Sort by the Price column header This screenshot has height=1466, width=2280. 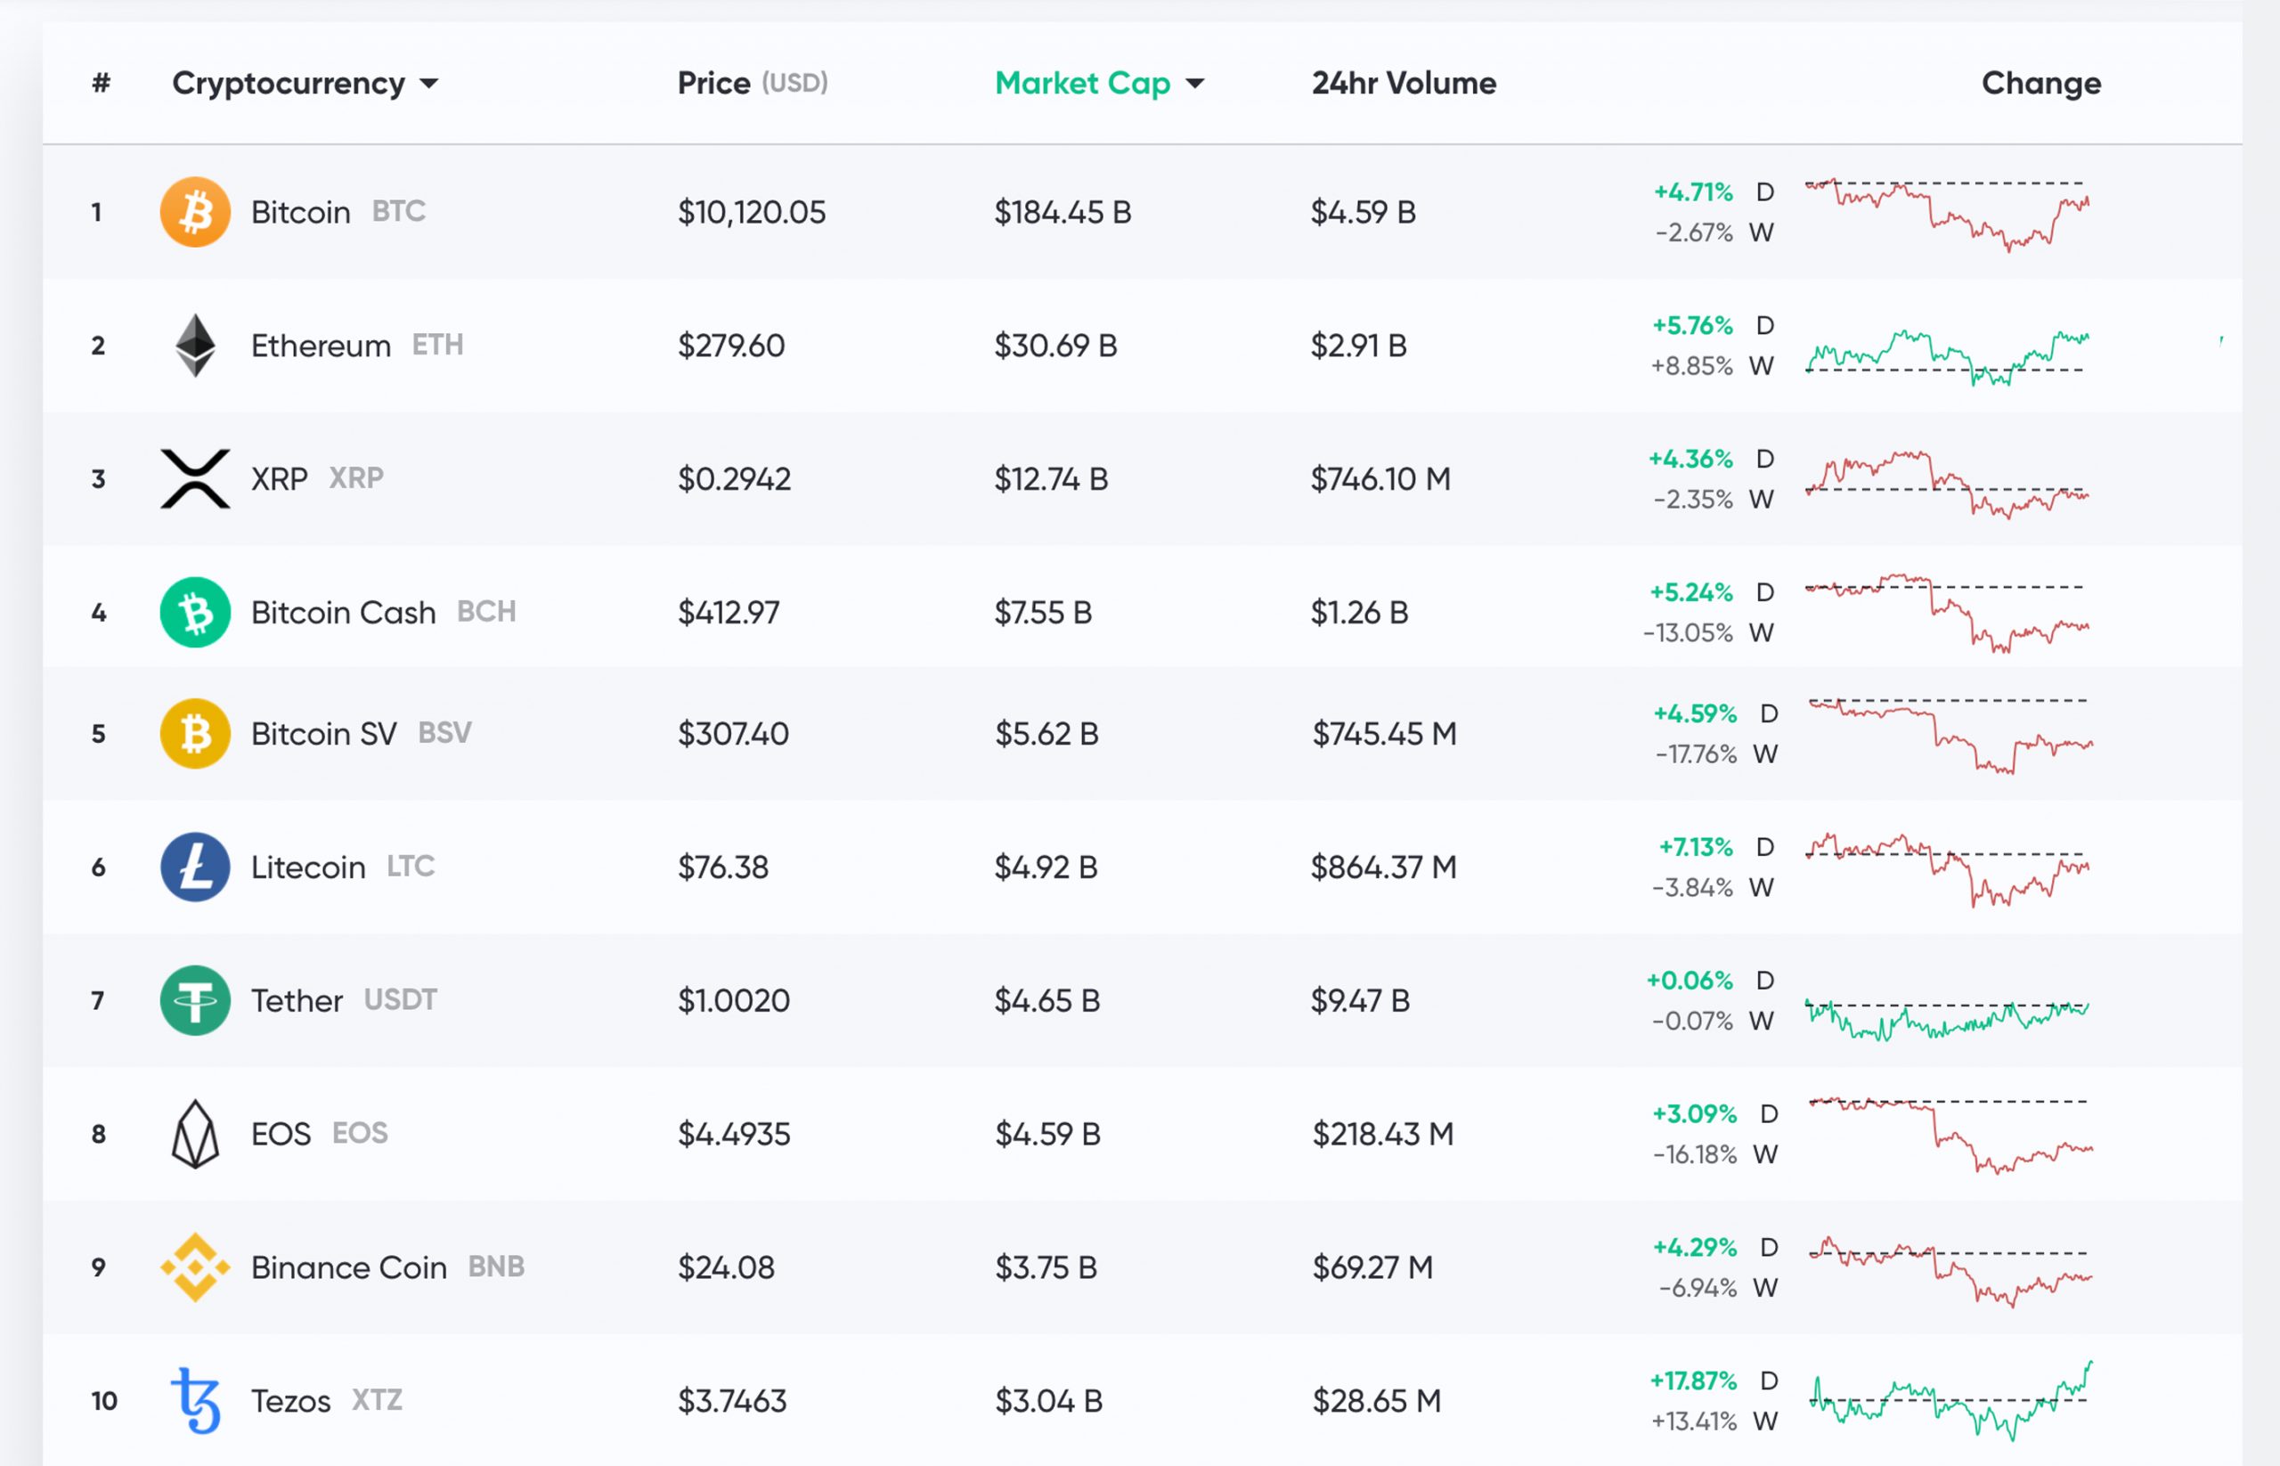pyautogui.click(x=752, y=83)
